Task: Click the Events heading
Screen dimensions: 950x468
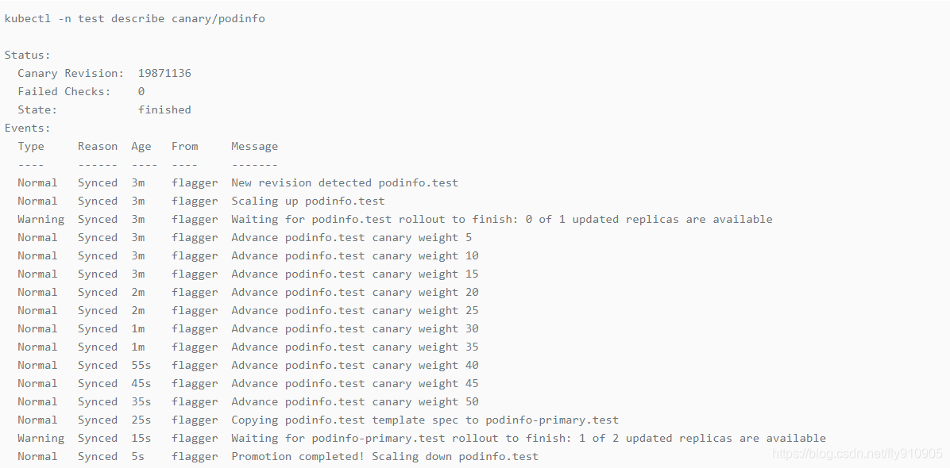Action: coord(27,128)
